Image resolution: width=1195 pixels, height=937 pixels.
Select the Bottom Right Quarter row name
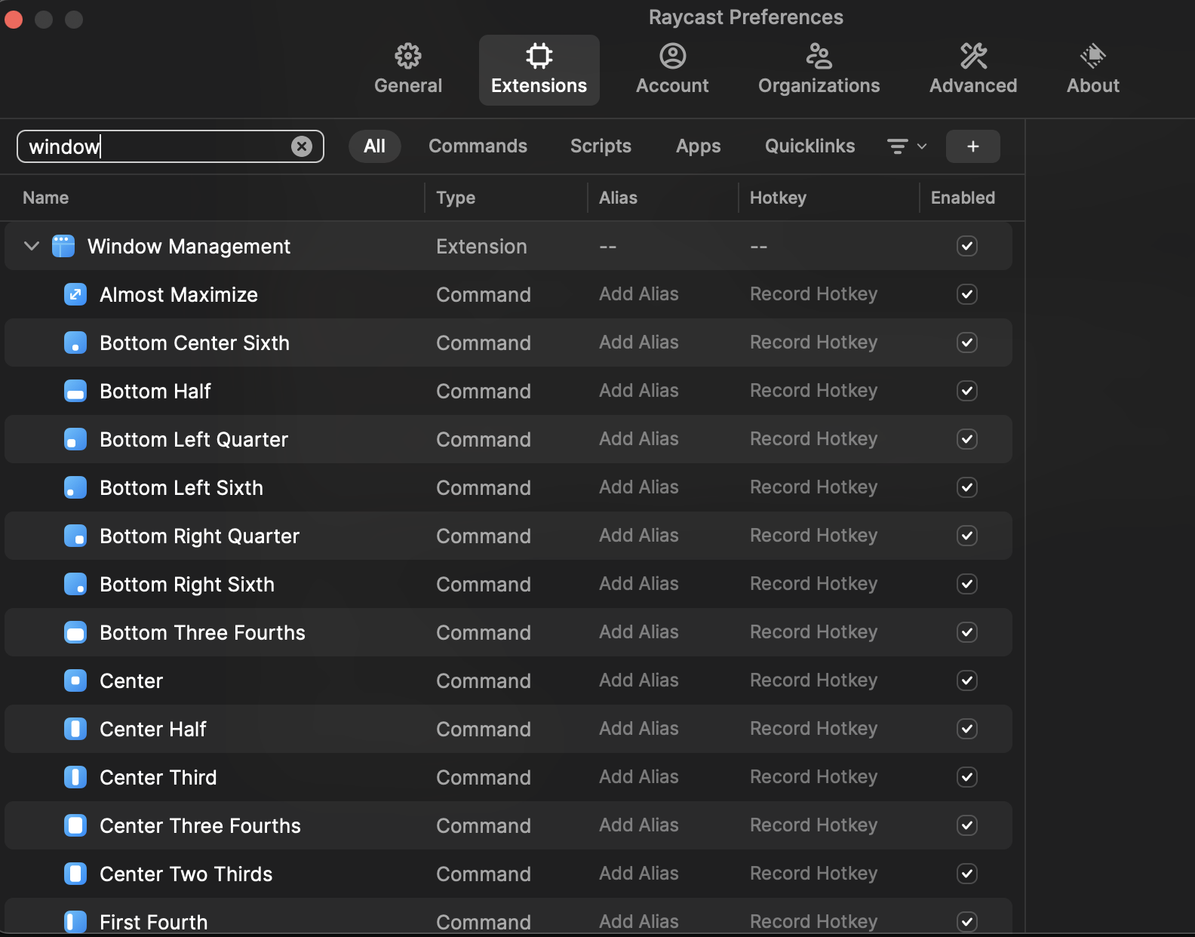click(199, 536)
